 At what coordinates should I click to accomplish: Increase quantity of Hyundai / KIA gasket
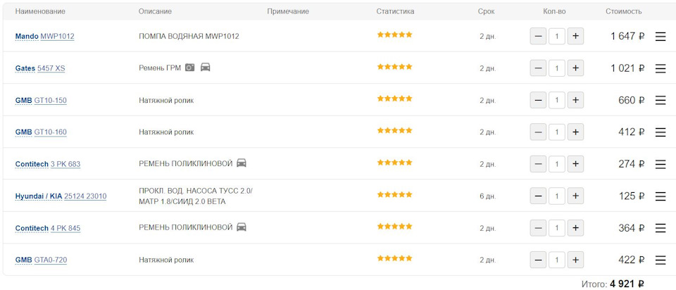(575, 196)
